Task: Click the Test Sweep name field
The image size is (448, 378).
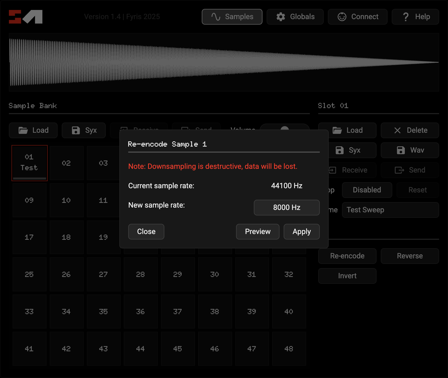Action: click(x=390, y=210)
